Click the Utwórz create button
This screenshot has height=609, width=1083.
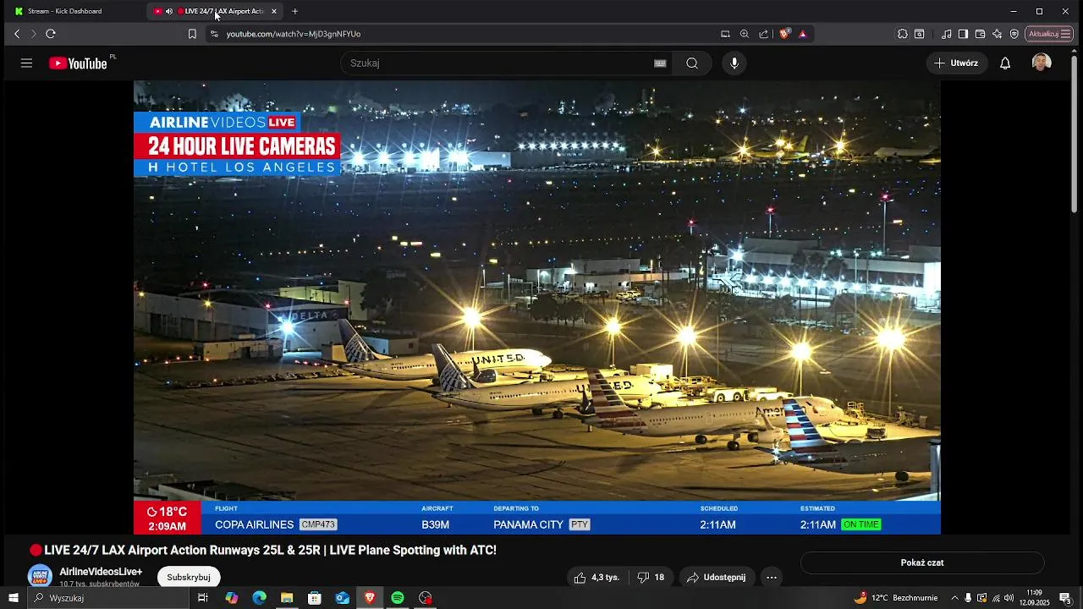(x=956, y=63)
